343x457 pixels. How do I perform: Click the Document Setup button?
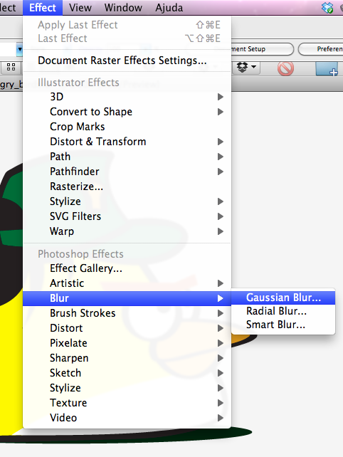[x=262, y=49]
